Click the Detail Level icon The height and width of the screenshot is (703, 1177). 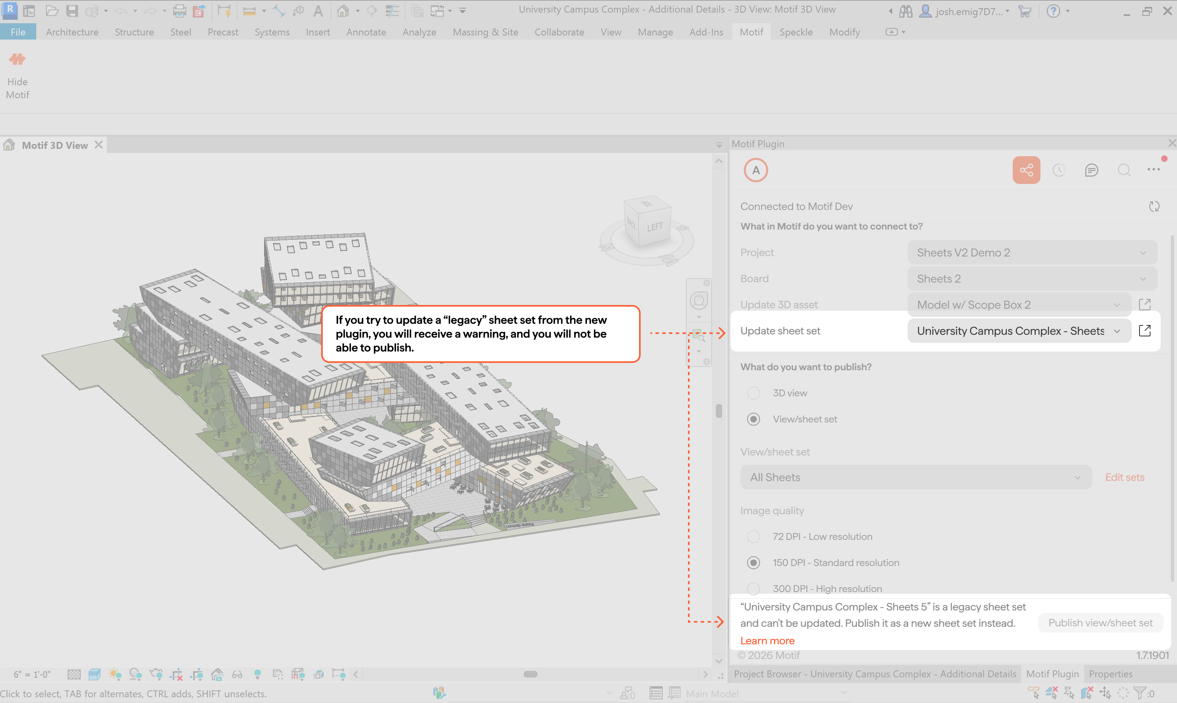pyautogui.click(x=74, y=674)
